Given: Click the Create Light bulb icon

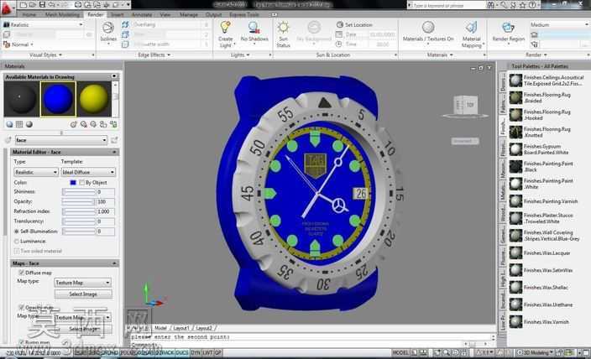Looking at the screenshot, I should coord(225,28).
